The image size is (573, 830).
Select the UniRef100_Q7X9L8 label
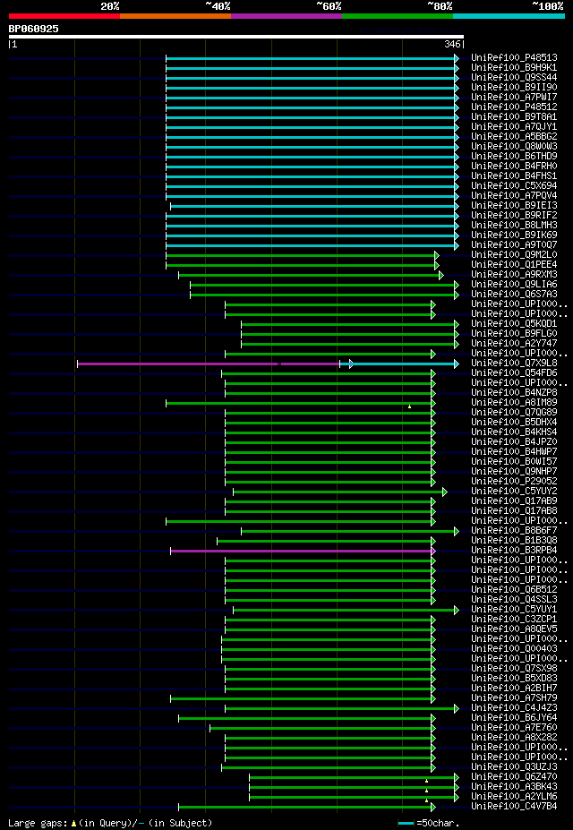[x=514, y=364]
